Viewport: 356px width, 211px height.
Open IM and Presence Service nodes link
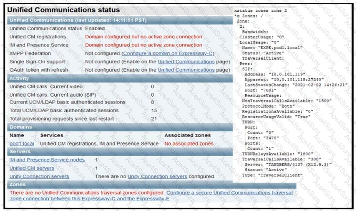pos(47,160)
